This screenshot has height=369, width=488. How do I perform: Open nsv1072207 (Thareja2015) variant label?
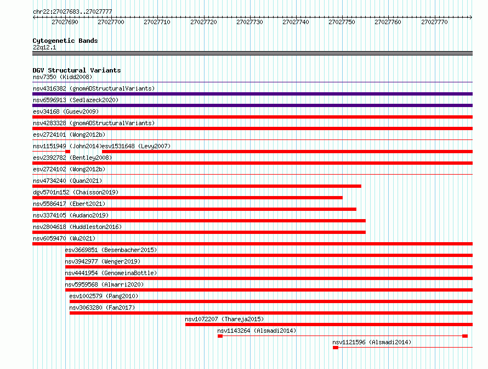pos(224,319)
